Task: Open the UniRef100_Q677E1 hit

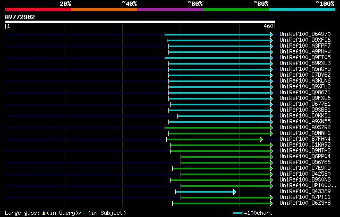Action: [x=305, y=104]
